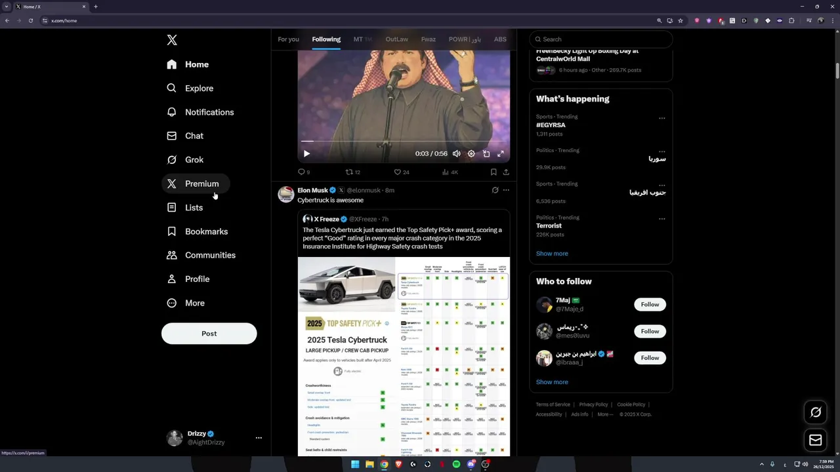Go to Home in sidebar
Viewport: 840px width, 472px height.
point(188,64)
